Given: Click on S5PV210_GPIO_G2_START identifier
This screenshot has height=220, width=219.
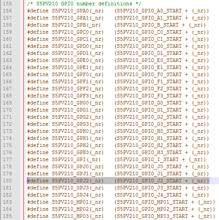Looking at the screenshot, I should point(149,117).
